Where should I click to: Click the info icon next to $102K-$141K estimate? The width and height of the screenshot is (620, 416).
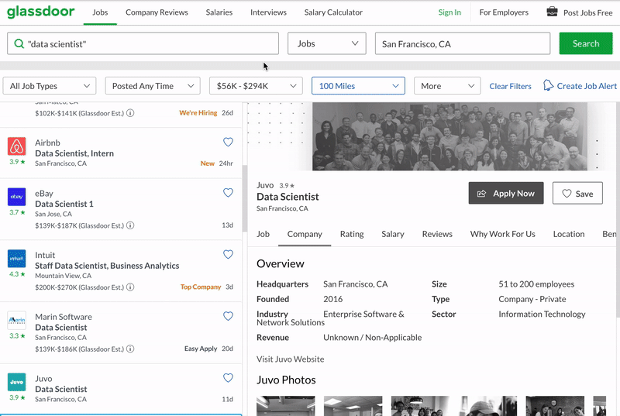point(130,113)
